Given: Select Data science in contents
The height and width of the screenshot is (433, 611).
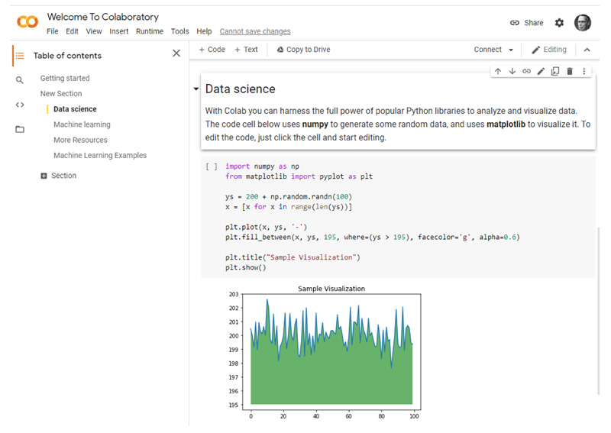Looking at the screenshot, I should [75, 109].
